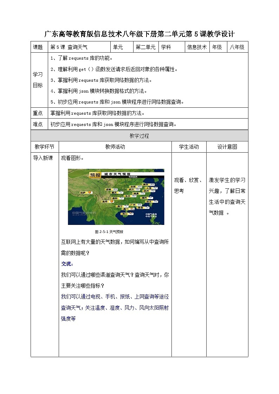Click the '教学过程' section header bar
279x394 pixels.
(139, 136)
